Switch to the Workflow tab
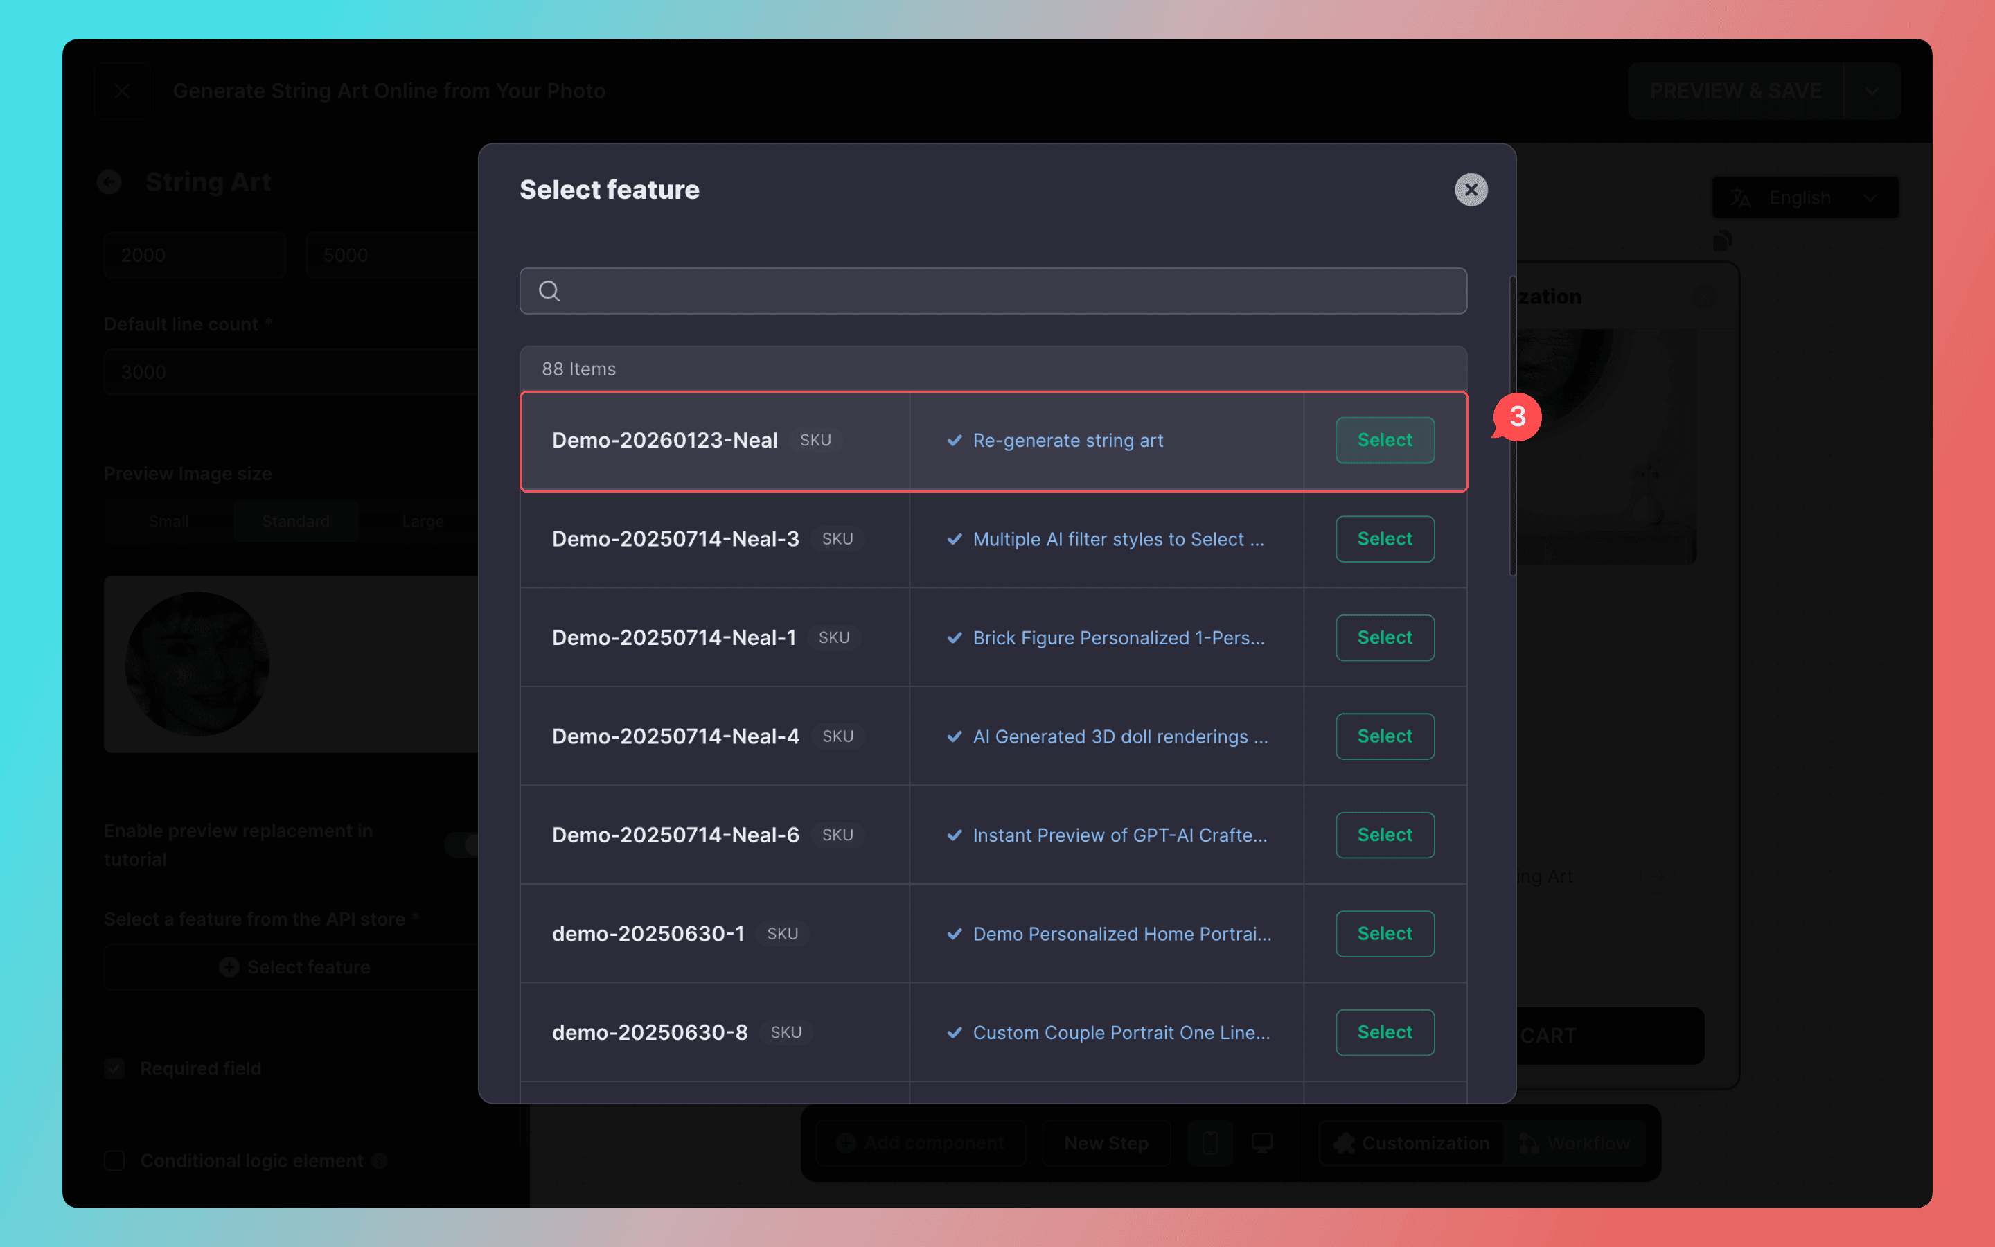 [1575, 1143]
